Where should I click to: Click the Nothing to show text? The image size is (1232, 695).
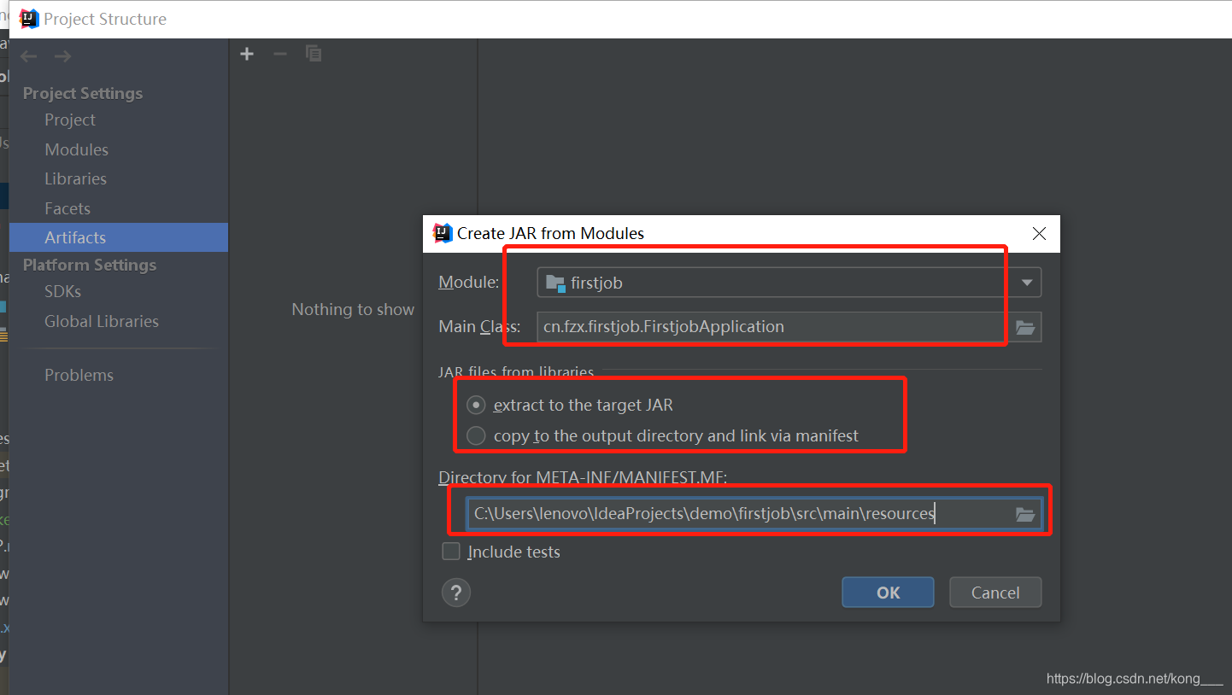(353, 309)
